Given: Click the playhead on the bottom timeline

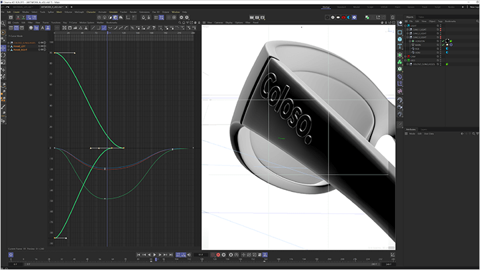Looking at the screenshot, I should [x=156, y=259].
